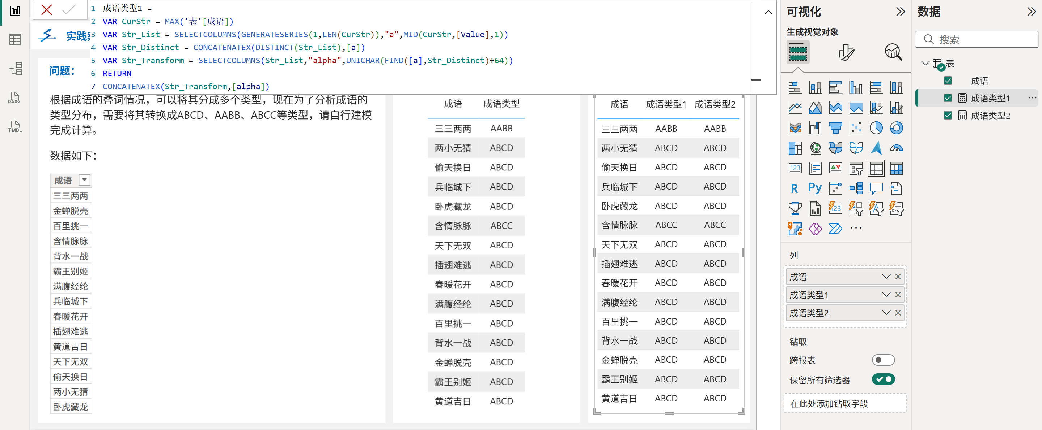The width and height of the screenshot is (1042, 430).
Task: Open the format visual tab
Action: pyautogui.click(x=846, y=52)
